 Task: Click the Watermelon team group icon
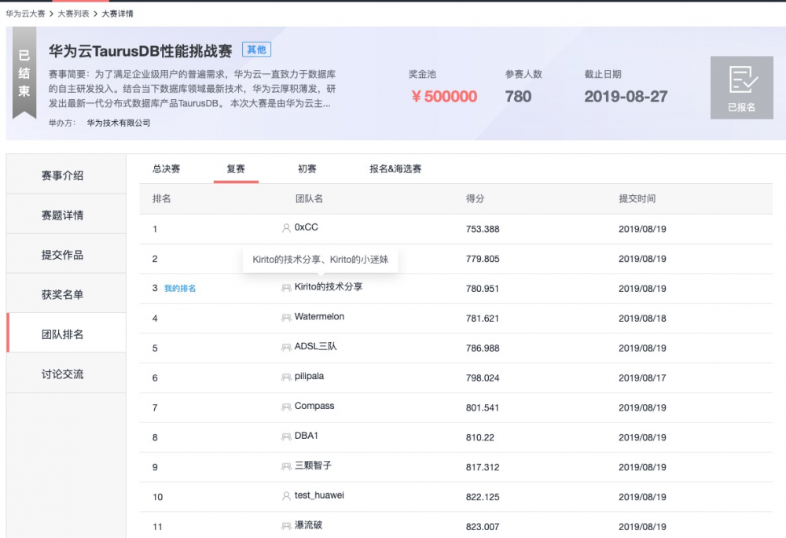coord(286,318)
